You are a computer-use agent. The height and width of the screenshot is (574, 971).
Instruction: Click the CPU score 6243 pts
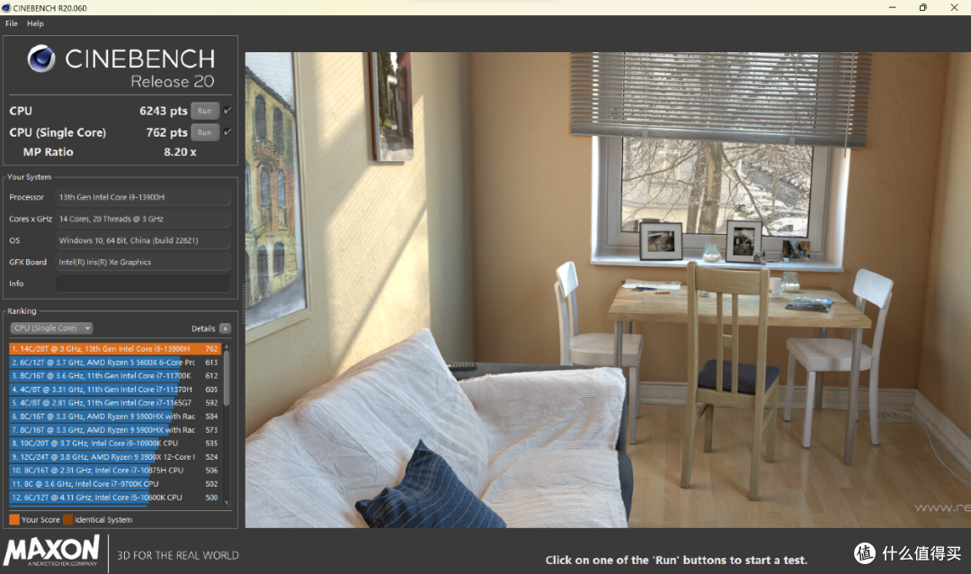point(163,111)
